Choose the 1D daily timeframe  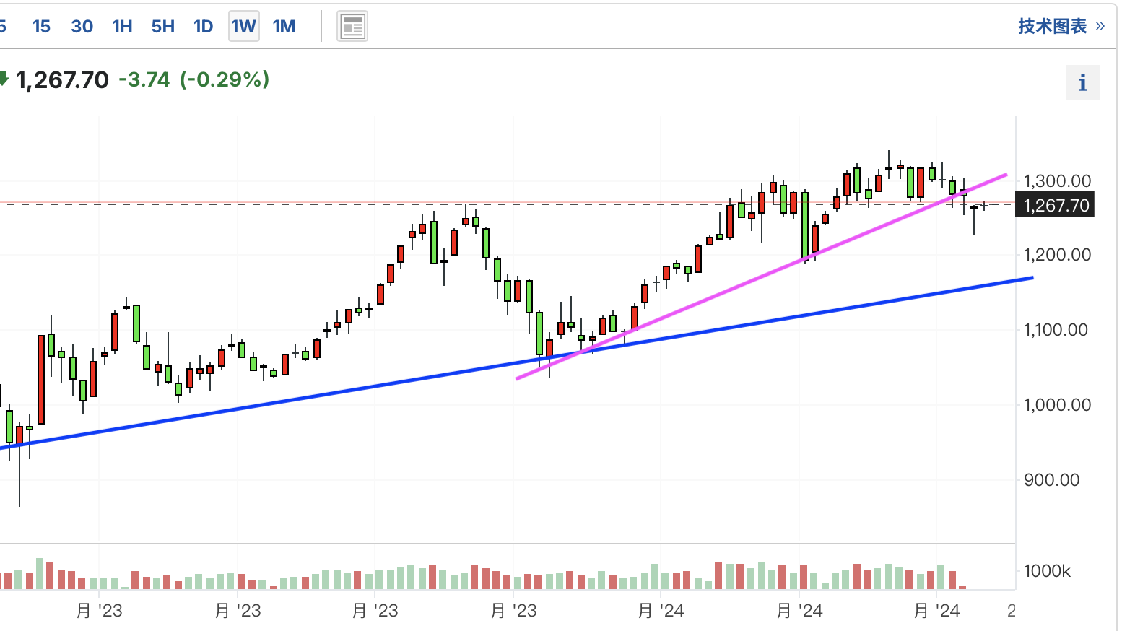click(x=203, y=27)
